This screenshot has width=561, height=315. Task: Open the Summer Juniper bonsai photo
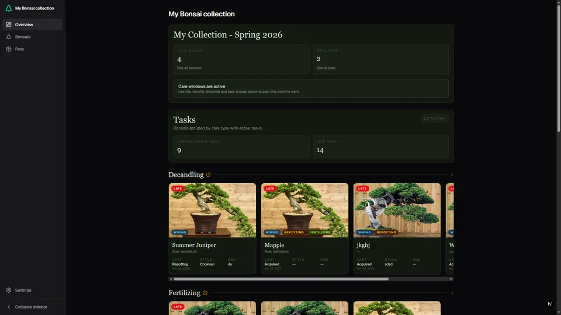[x=213, y=211]
